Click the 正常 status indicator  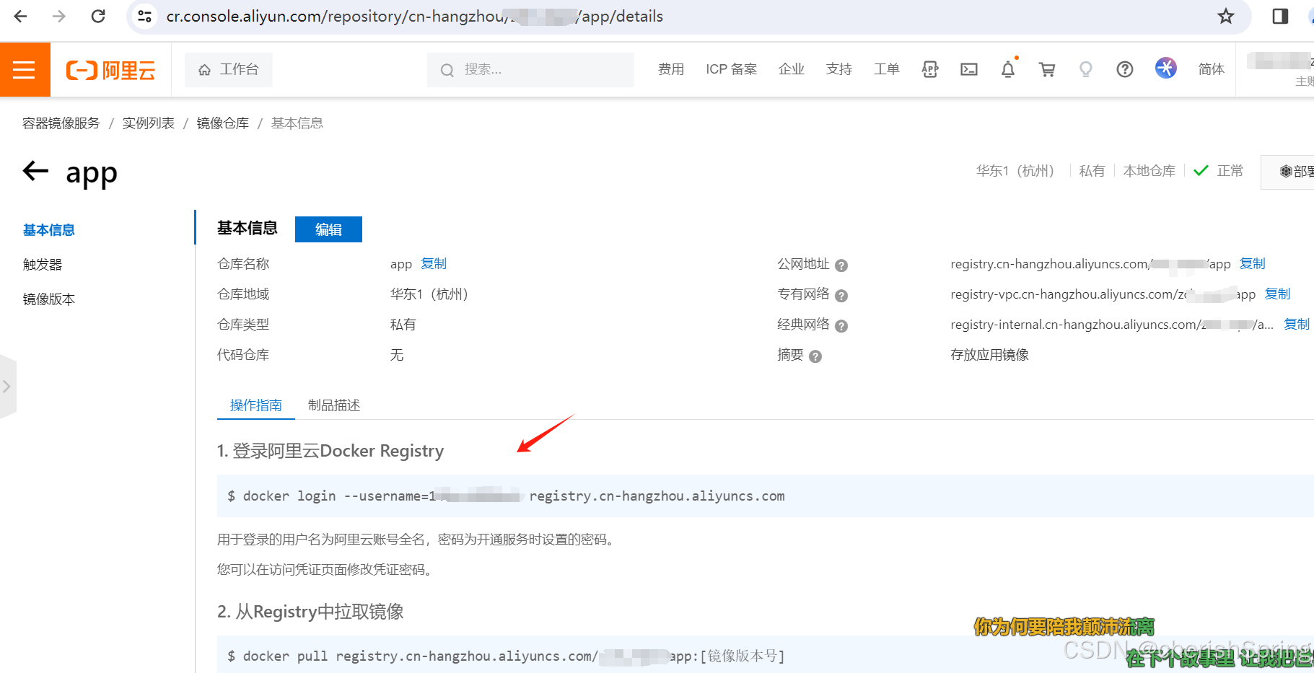(x=1219, y=171)
